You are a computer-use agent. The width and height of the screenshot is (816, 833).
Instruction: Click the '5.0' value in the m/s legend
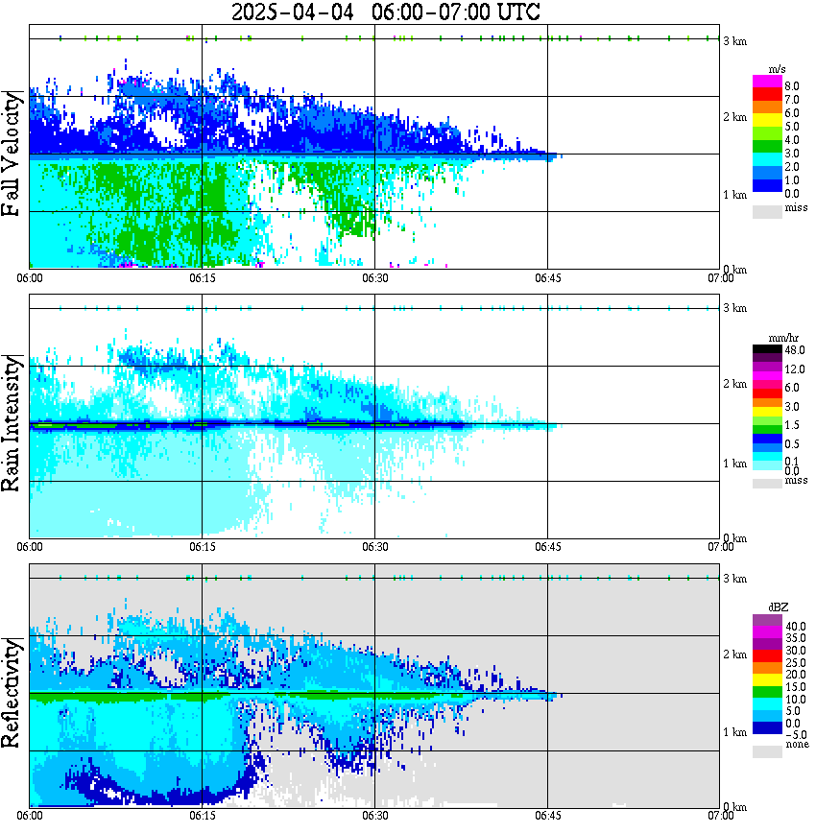pos(792,127)
